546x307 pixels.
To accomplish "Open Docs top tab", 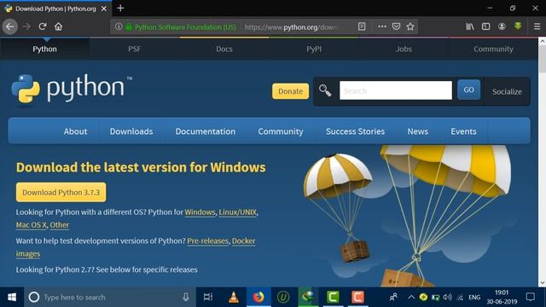I will click(224, 49).
